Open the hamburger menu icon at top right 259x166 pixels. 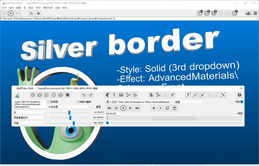[x=255, y=13]
